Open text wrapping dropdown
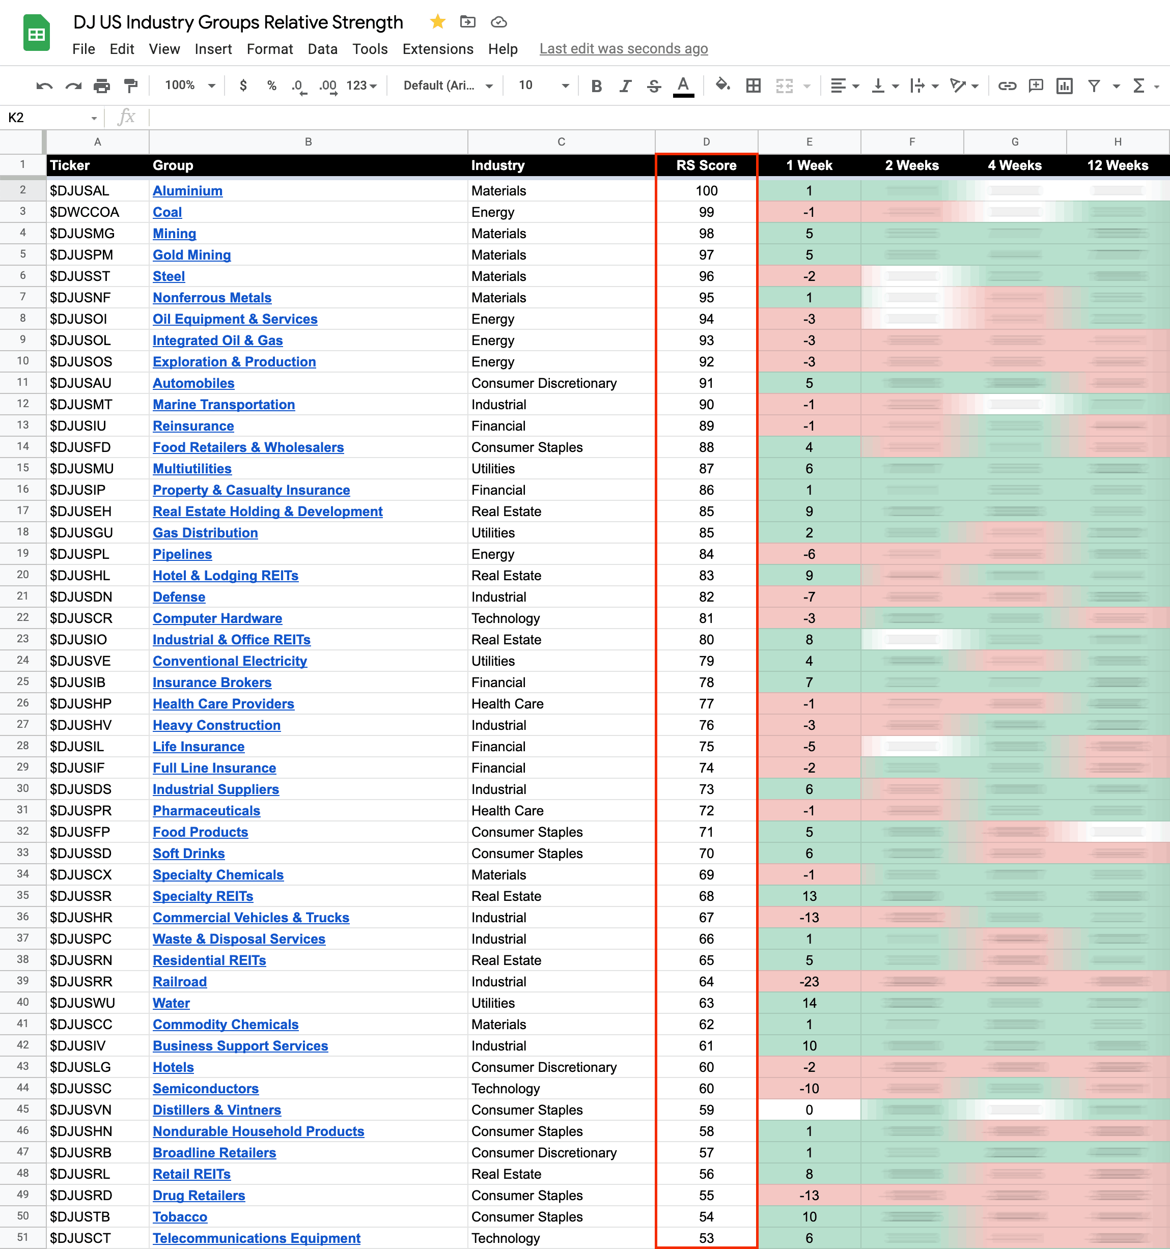1170x1249 pixels. [924, 86]
